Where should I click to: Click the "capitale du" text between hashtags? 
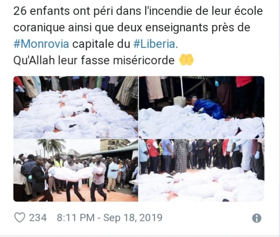point(101,44)
